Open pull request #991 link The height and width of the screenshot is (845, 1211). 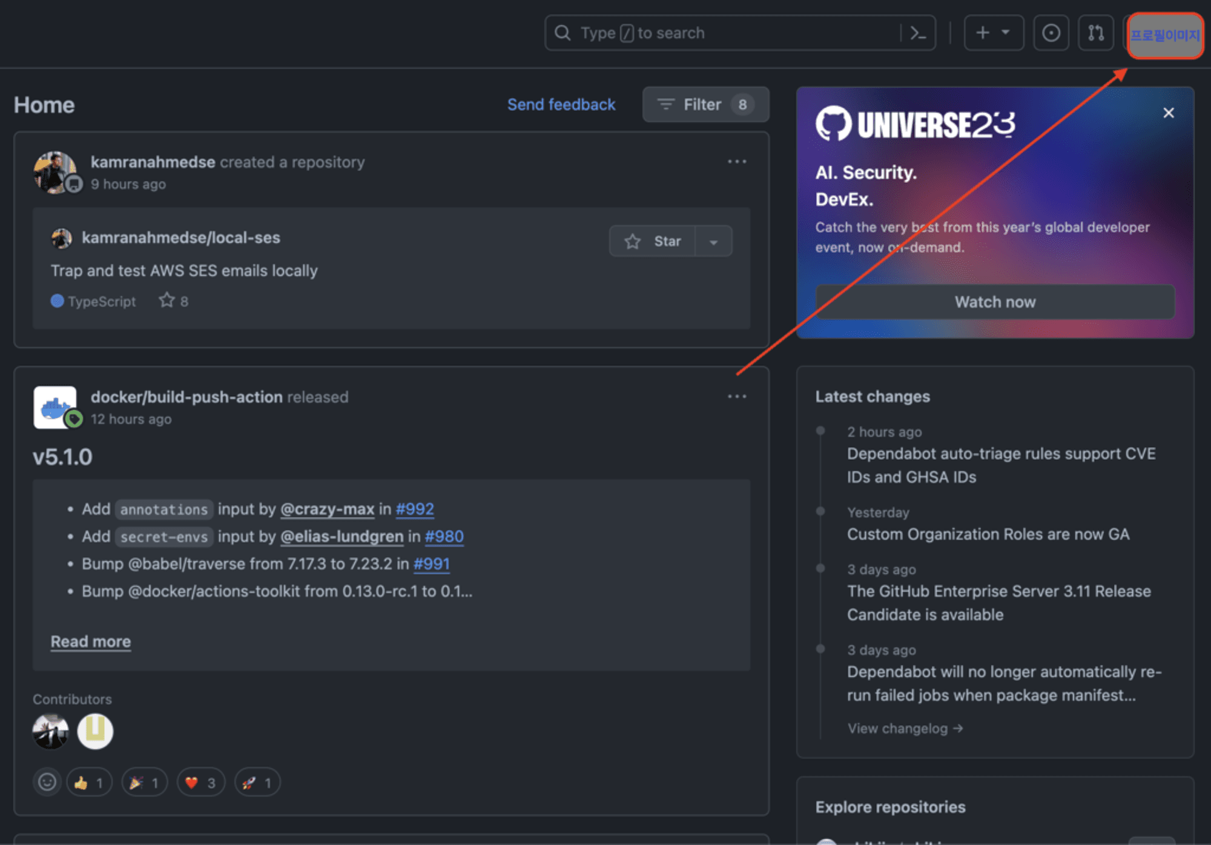[x=432, y=564]
